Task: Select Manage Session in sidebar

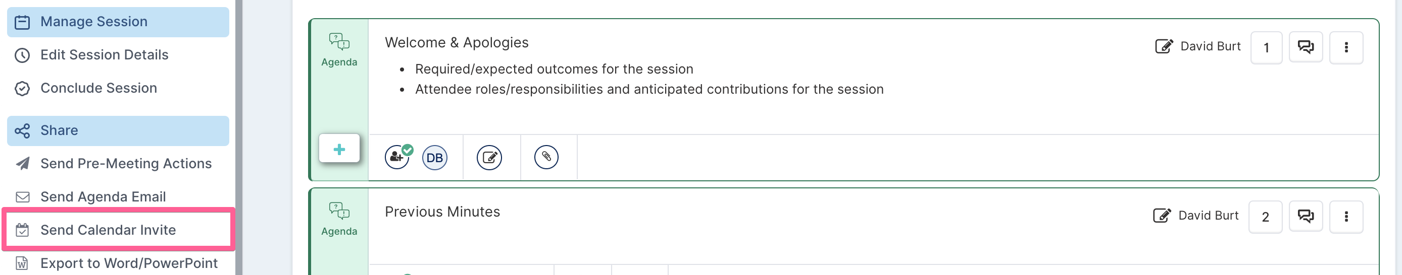Action: click(x=118, y=22)
